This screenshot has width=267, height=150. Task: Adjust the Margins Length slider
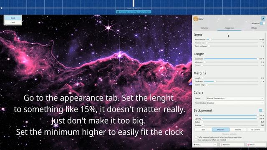tap(230, 78)
